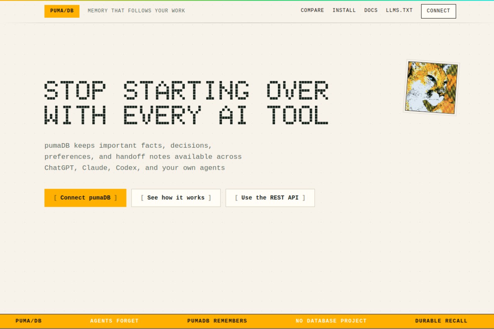This screenshot has height=329, width=494.
Task: Click the Connect button in header
Action: 438,11
